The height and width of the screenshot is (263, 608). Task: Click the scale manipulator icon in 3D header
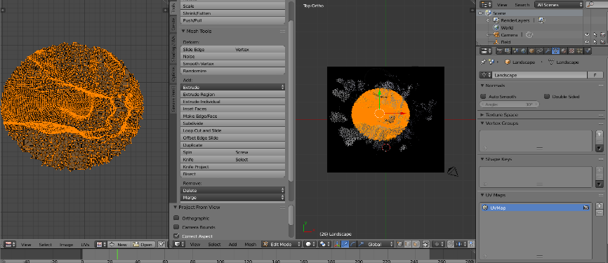[361, 244]
